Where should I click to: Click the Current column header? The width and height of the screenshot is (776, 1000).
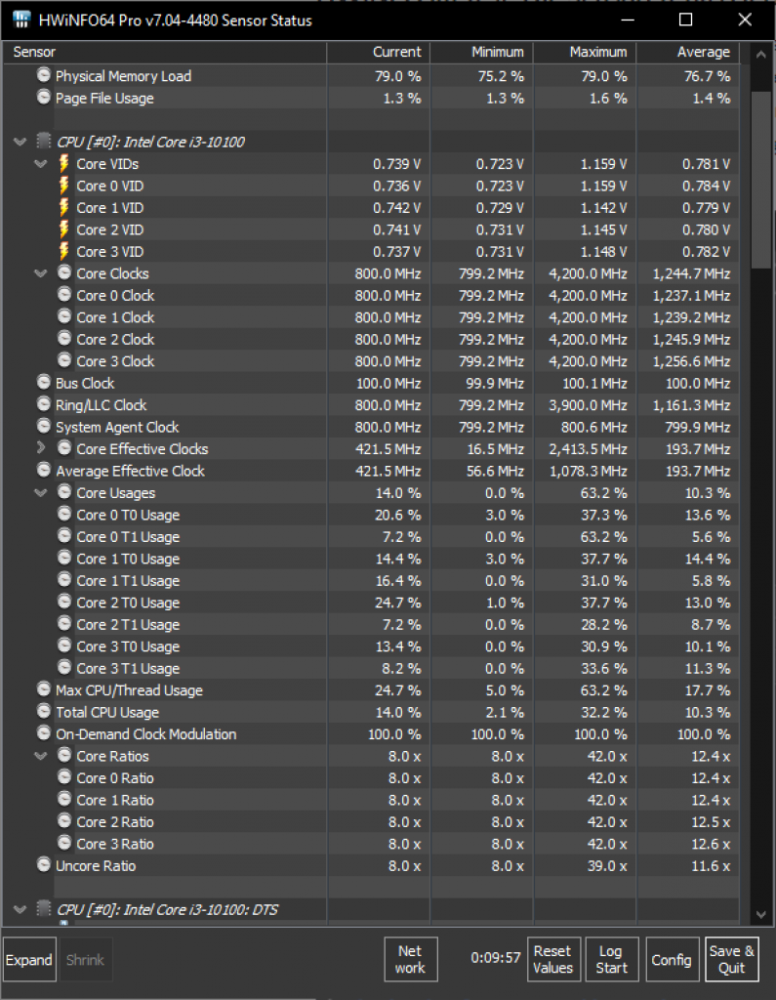379,53
